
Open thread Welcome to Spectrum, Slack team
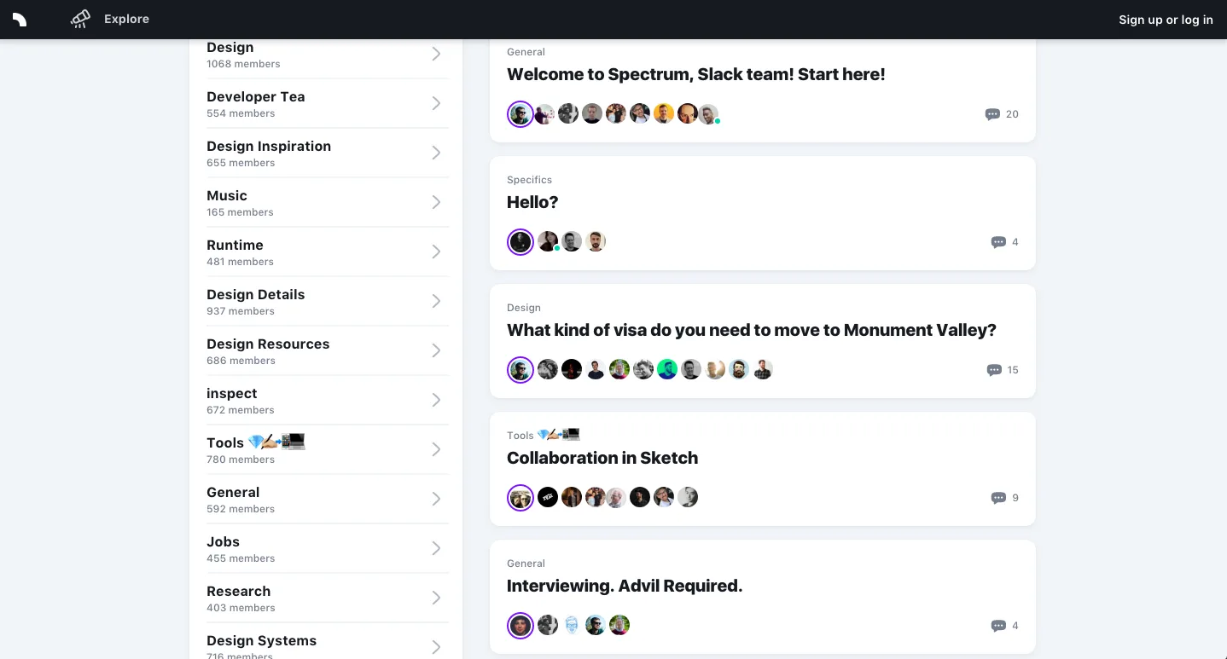click(695, 74)
